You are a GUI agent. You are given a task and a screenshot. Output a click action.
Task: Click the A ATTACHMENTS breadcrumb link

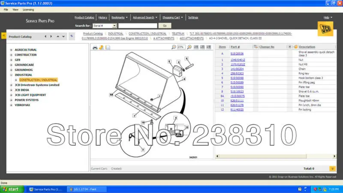point(164,38)
